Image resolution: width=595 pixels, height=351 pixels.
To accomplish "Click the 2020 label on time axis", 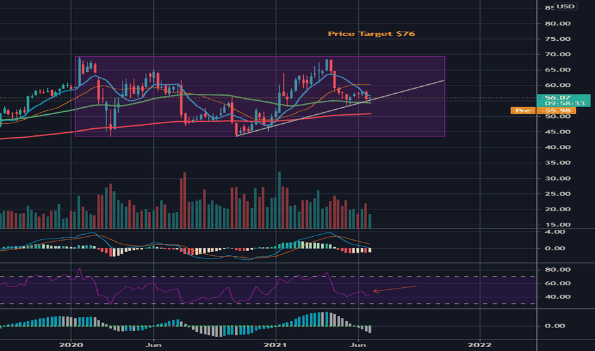I will point(72,345).
